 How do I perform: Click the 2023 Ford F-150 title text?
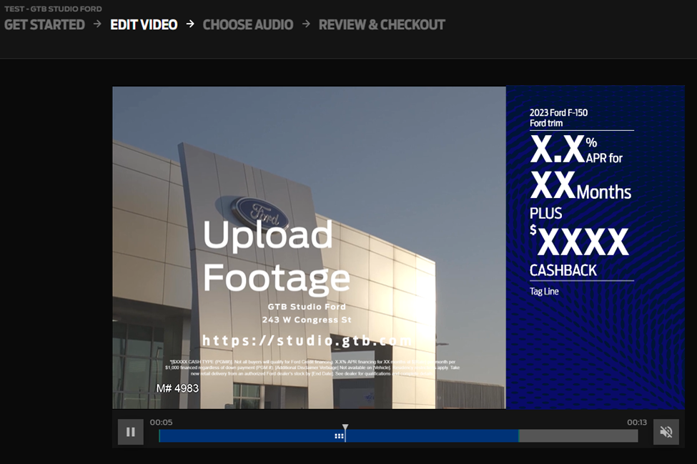click(x=558, y=113)
